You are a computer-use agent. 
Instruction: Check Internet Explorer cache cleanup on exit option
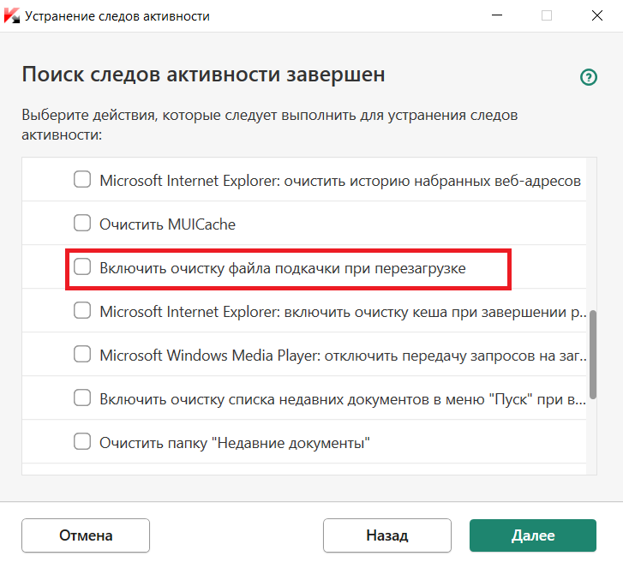click(x=82, y=311)
